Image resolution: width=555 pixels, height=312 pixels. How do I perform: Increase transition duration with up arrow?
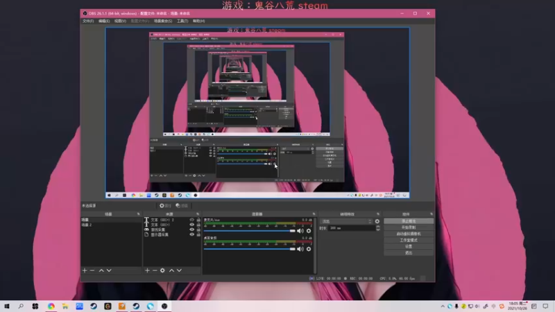coord(378,227)
